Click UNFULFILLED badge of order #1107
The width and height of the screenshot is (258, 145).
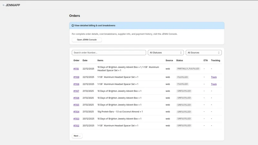(x=184, y=91)
